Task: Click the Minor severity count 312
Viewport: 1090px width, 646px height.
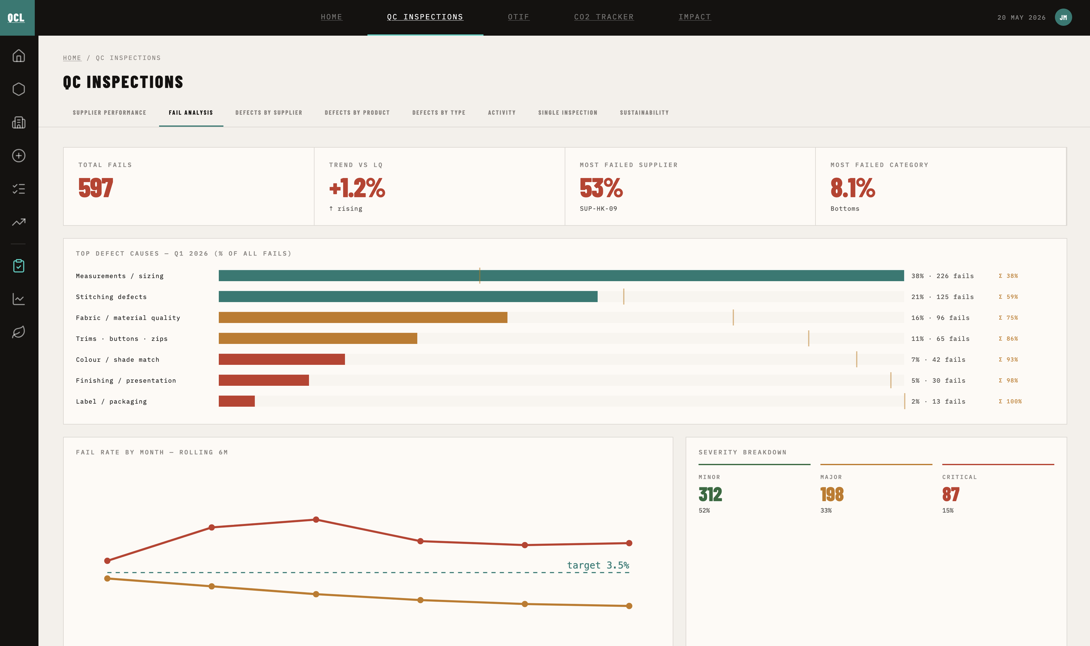Action: pos(710,494)
